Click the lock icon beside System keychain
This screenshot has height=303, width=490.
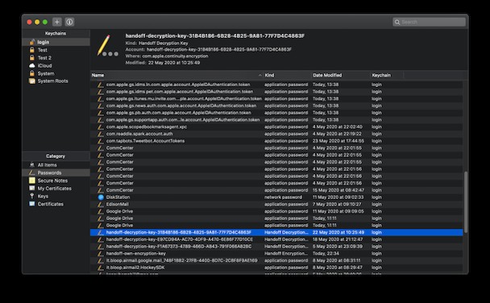(x=32, y=73)
